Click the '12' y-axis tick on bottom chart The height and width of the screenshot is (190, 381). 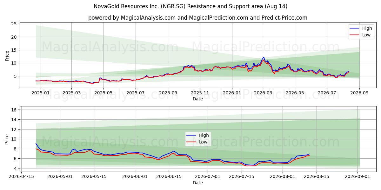(14, 129)
